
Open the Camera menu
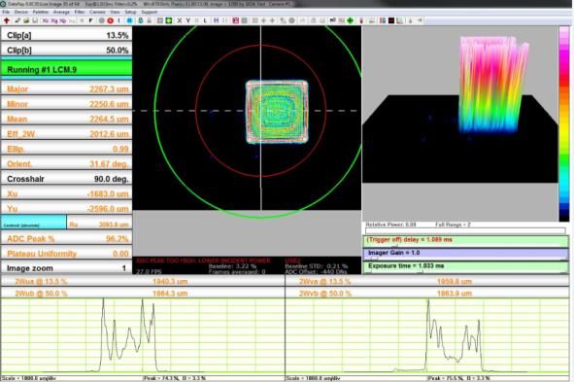coord(97,12)
